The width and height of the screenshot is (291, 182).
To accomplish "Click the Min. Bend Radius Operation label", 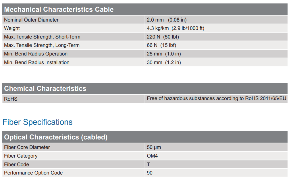I will coord(36,54).
